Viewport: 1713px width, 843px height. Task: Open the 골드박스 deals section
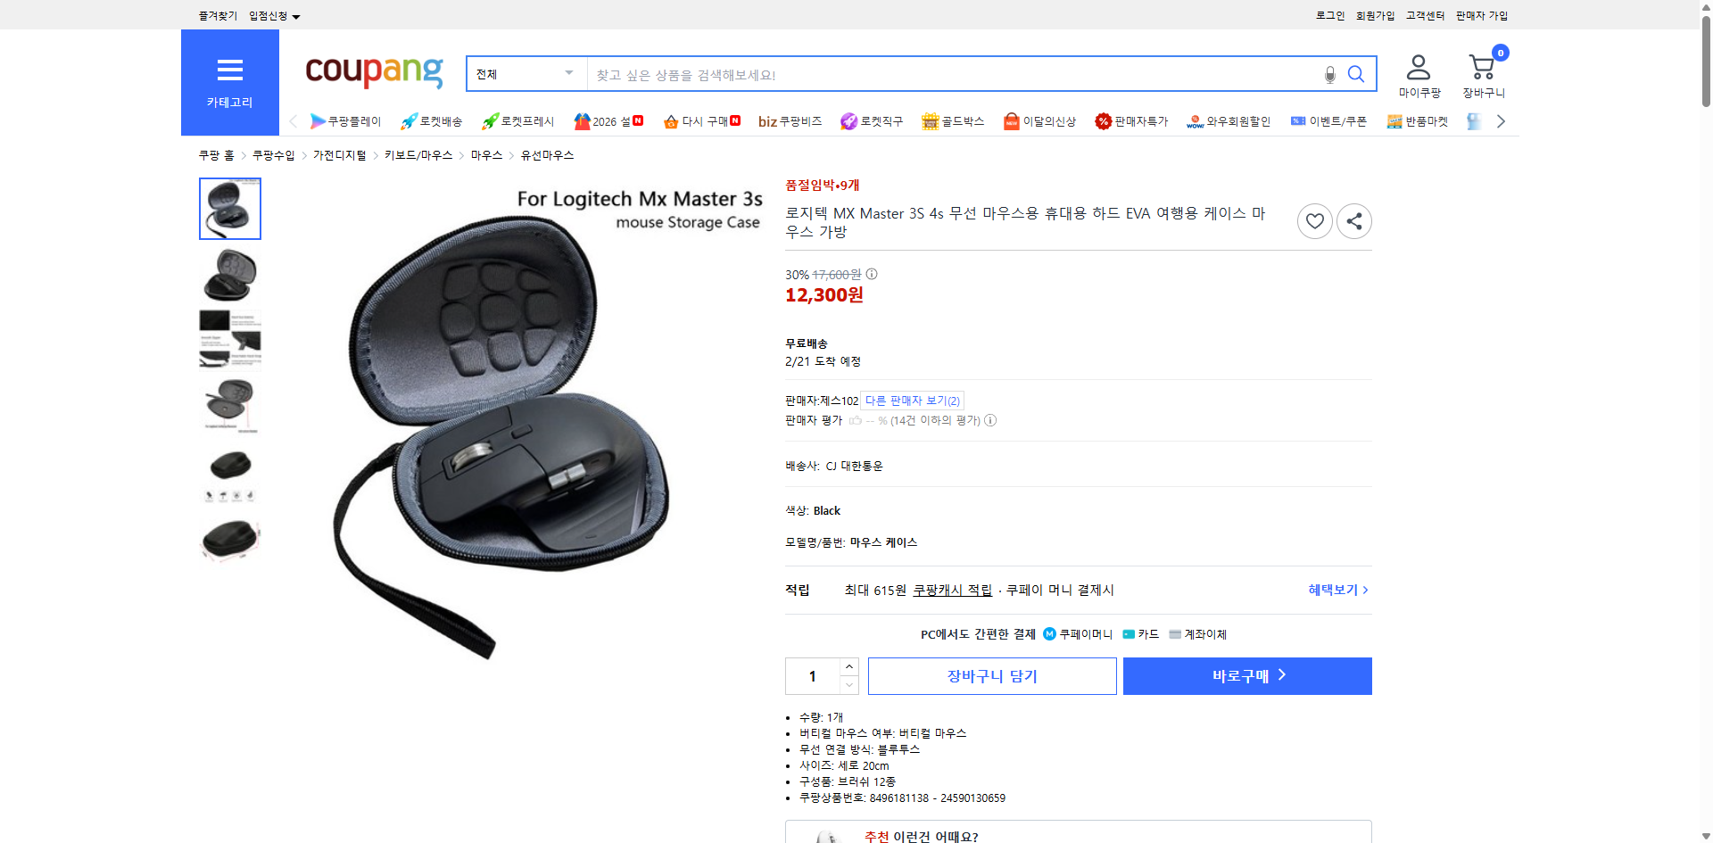952,120
